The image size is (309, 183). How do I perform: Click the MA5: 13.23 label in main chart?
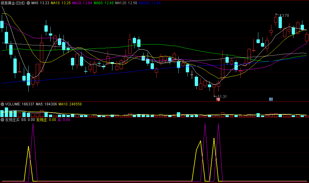click(40, 3)
